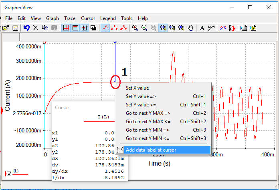Click the Add Text 'A' icon
Screen dimensions: 279x190
(x=202, y=28)
